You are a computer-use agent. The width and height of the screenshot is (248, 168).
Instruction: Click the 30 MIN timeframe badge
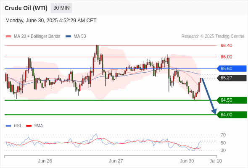[61, 8]
